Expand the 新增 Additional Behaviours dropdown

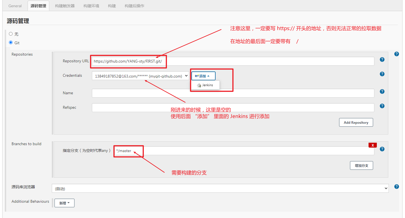pos(64,203)
